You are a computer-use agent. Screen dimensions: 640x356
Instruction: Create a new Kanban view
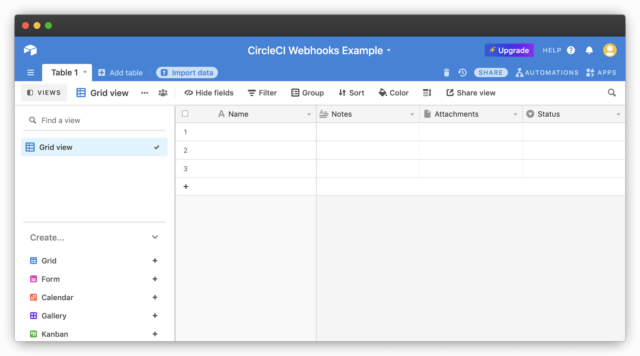pos(94,334)
